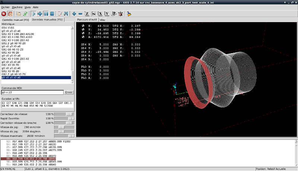Clear the live plot with the broom icon
This screenshot has height=171, width=298.
(129, 14)
